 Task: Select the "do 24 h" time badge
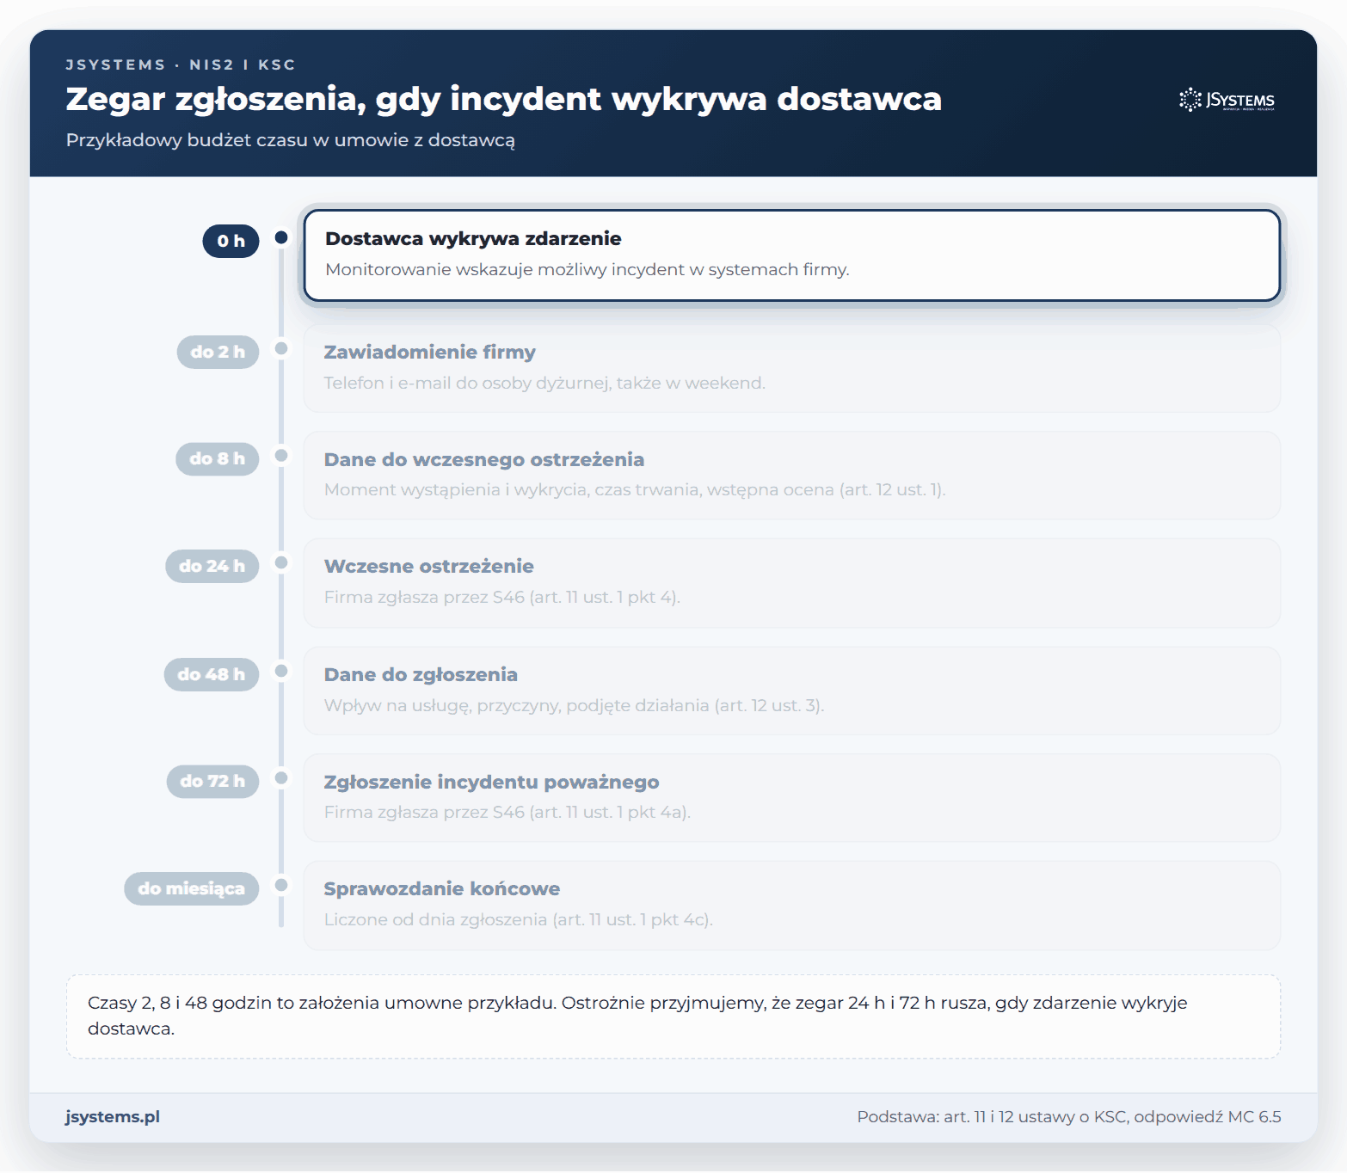(212, 566)
